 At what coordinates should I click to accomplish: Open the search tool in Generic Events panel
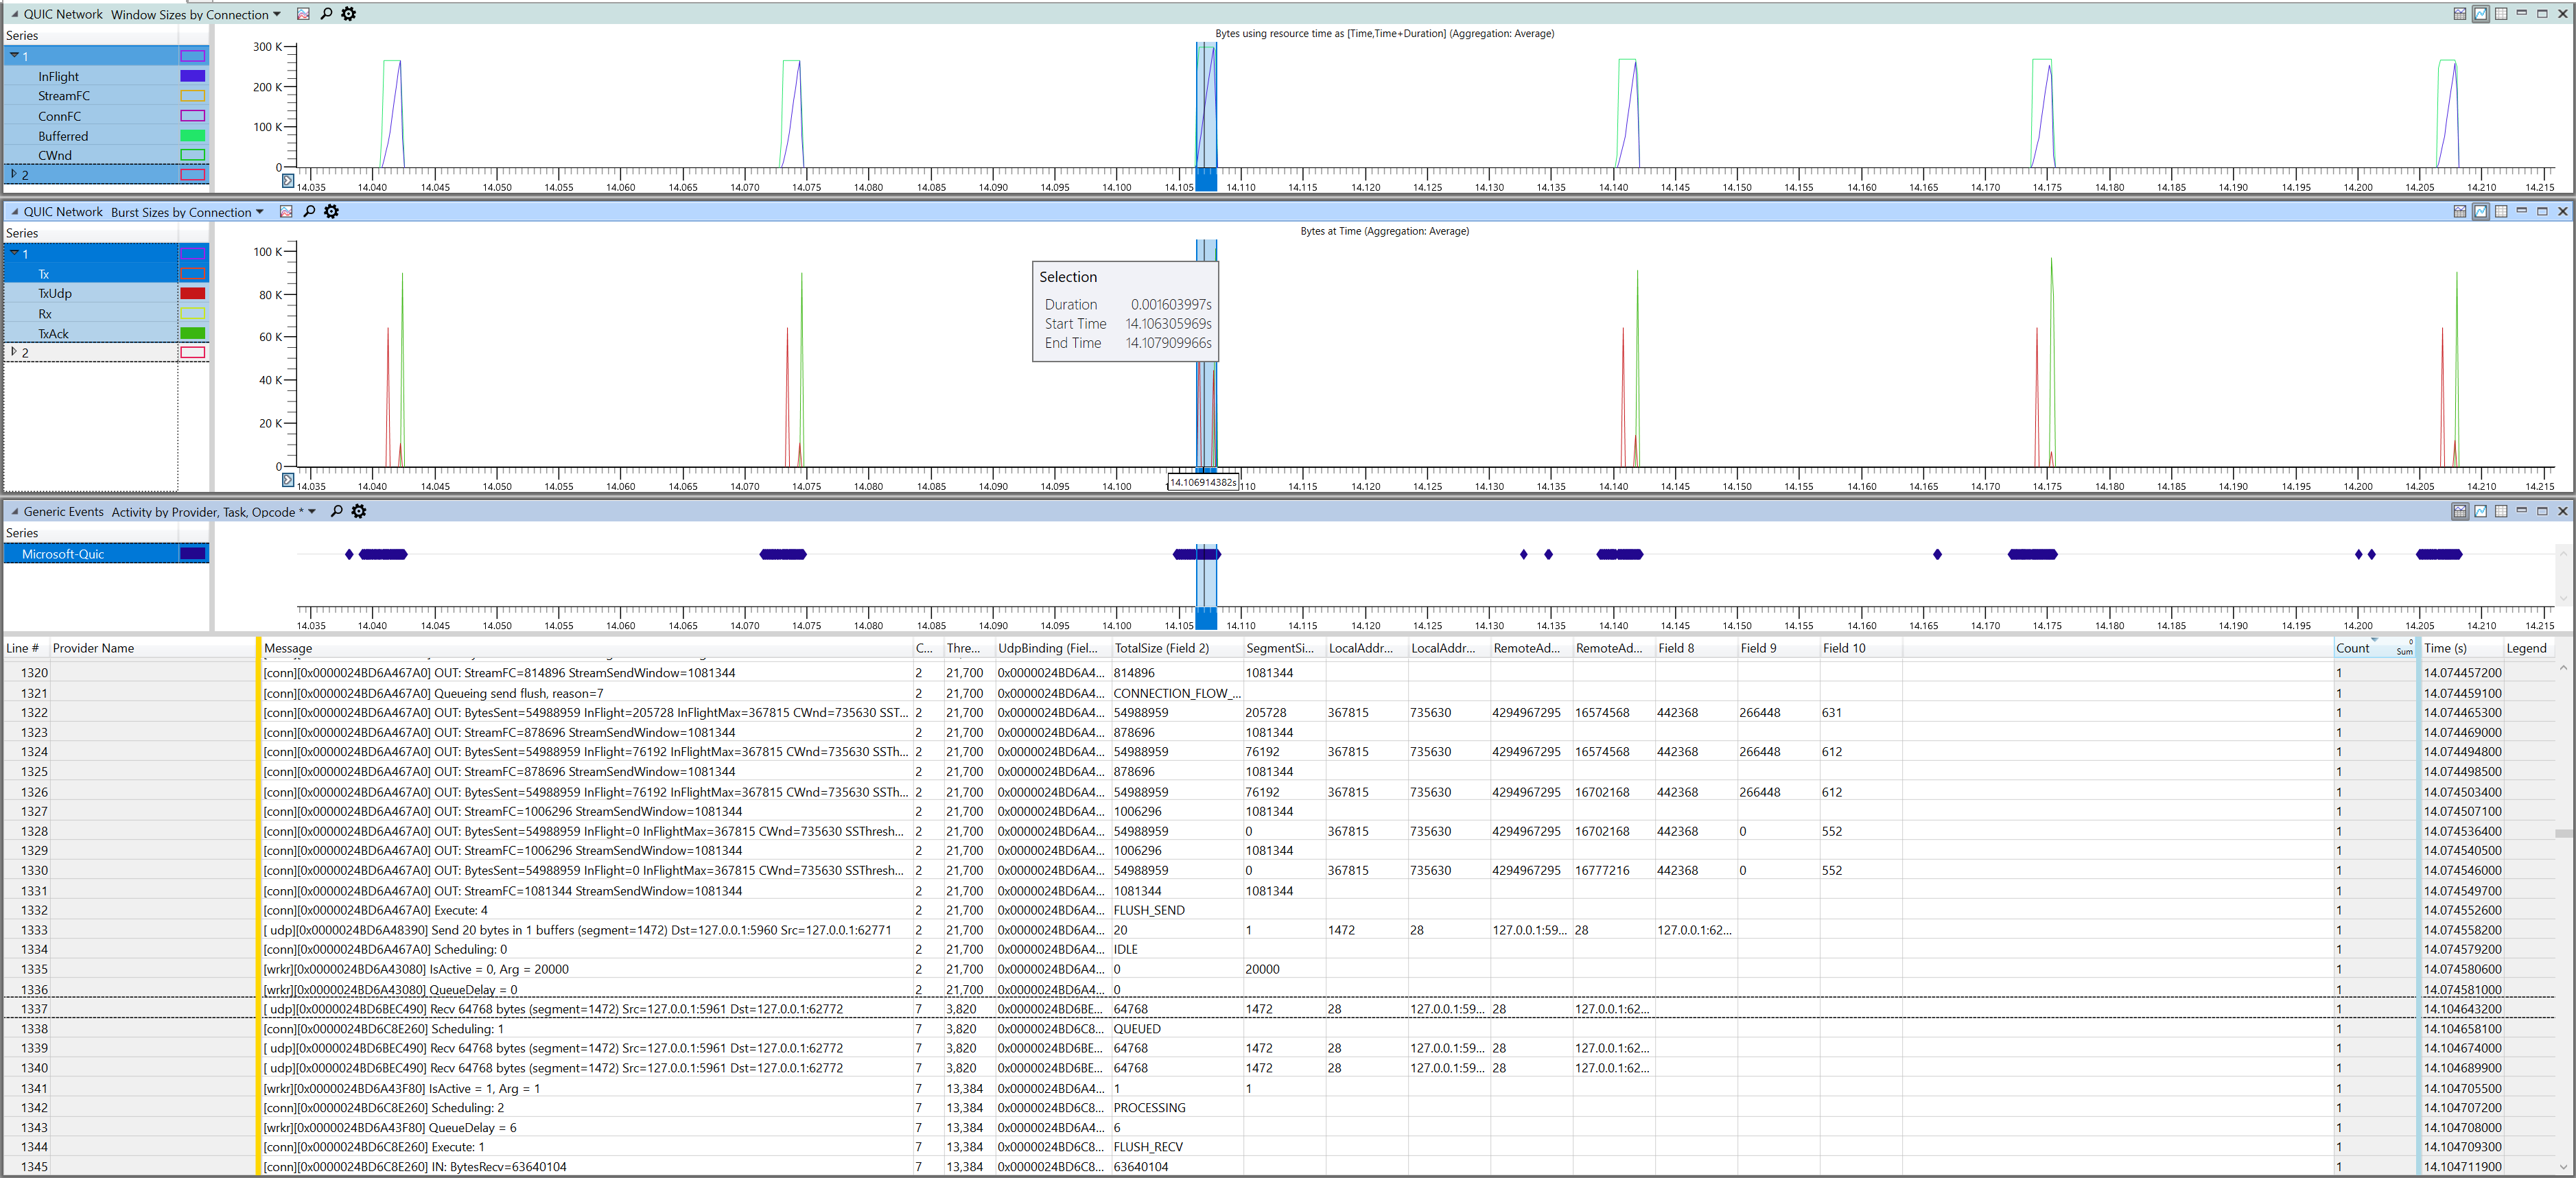pos(337,511)
